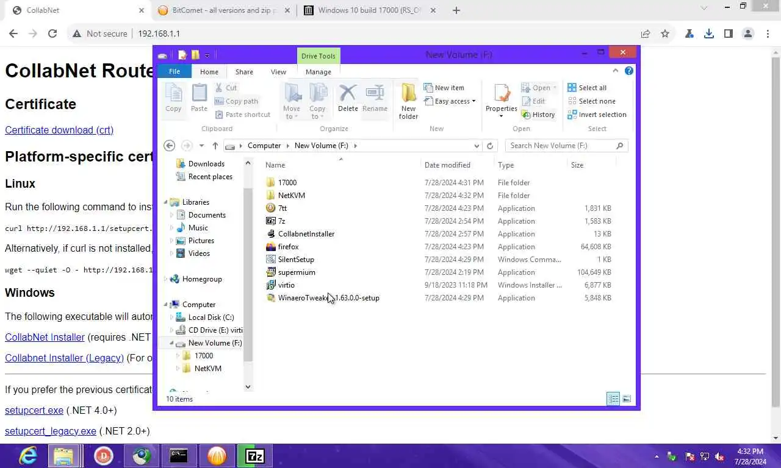Open the File menu tab
This screenshot has width=781, height=468.
(x=175, y=71)
